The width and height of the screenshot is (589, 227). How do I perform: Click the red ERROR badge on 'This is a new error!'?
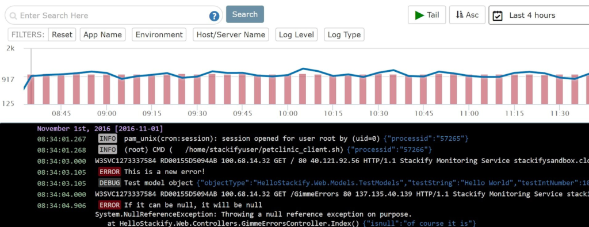(x=110, y=172)
